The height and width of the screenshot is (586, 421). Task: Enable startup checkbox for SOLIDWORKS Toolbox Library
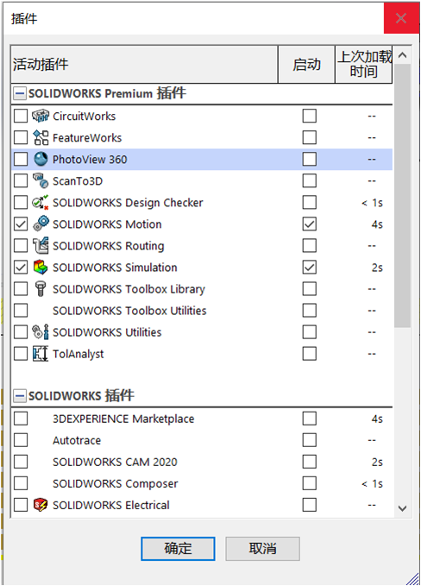[x=310, y=289]
